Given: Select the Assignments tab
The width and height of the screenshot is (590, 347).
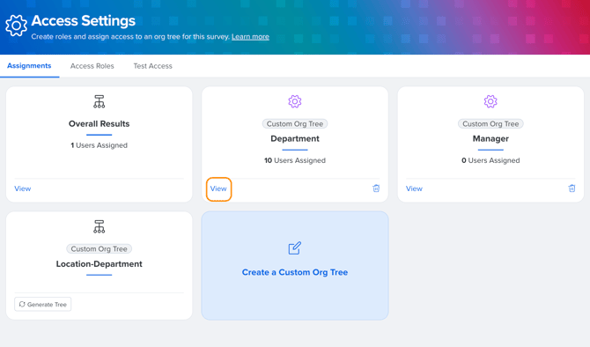Looking at the screenshot, I should 29,66.
